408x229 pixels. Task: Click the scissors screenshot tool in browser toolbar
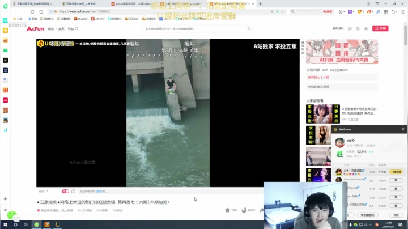point(340,12)
